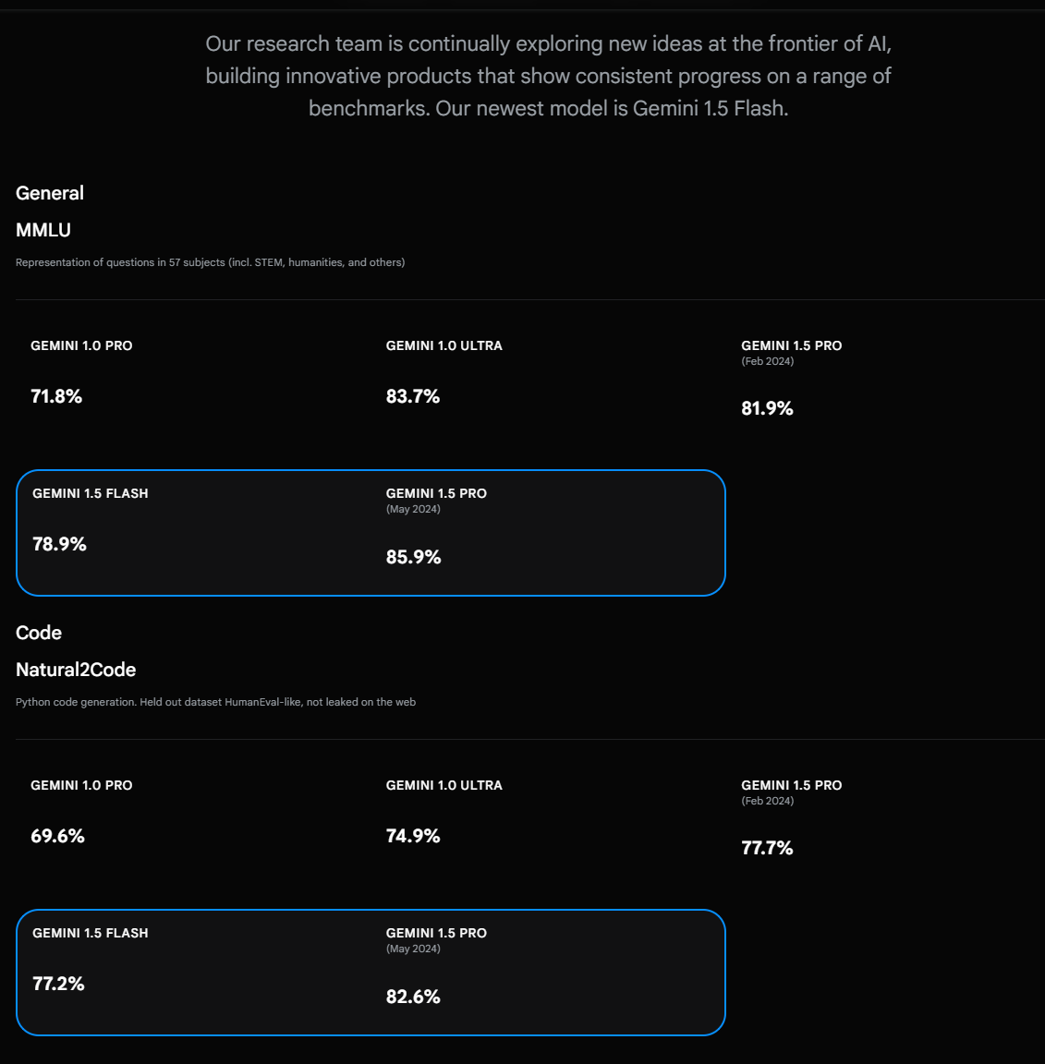Click the 85.9% MMLU score

click(413, 557)
